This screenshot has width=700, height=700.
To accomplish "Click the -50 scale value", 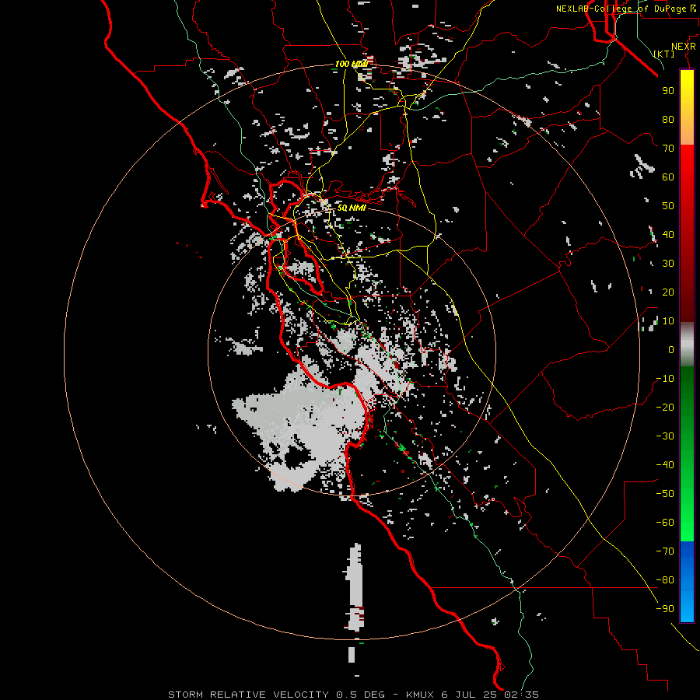I will tap(665, 494).
